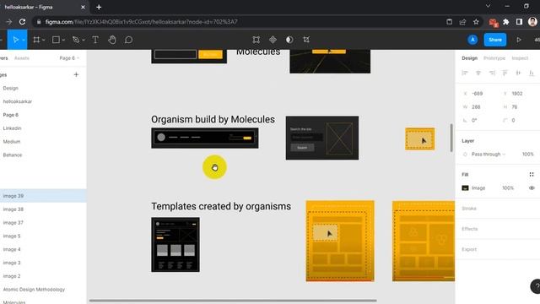Click the user avatar A

(x=472, y=40)
